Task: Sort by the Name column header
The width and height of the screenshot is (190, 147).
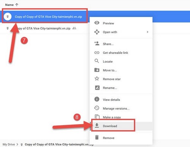Action: [9, 5]
